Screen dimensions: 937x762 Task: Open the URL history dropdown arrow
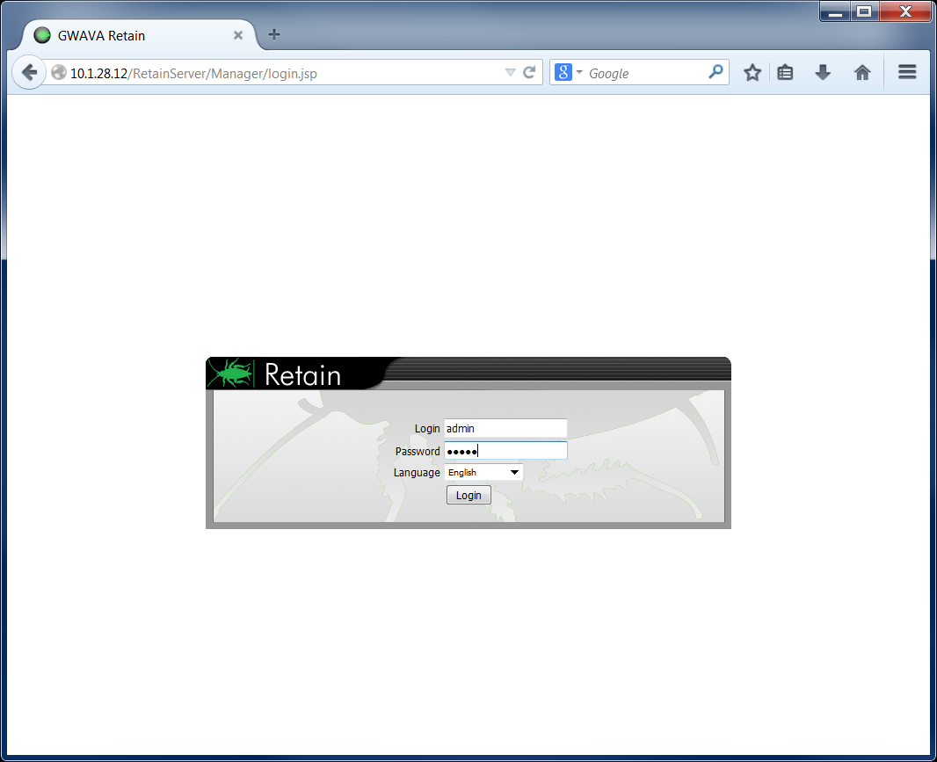tap(510, 73)
